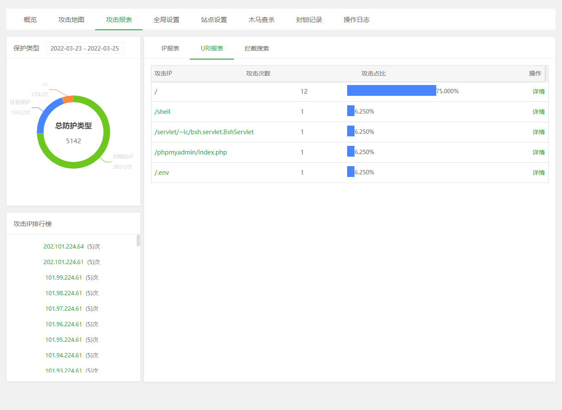Click the orange CC segment of donut chart
562x410 pixels.
click(68, 99)
